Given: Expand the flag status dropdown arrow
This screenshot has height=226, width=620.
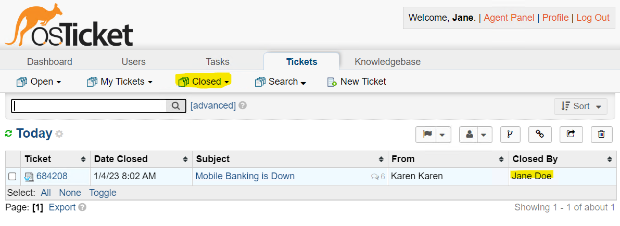Looking at the screenshot, I should click(442, 135).
